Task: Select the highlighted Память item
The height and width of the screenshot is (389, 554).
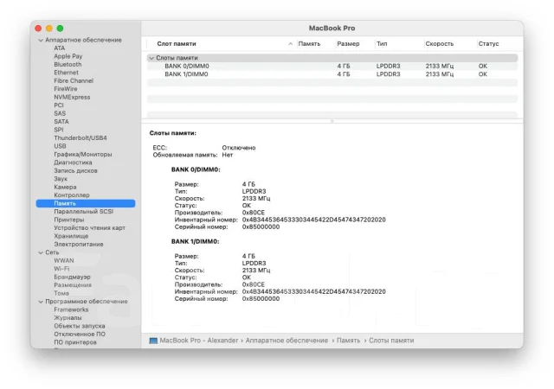Action: pos(86,203)
